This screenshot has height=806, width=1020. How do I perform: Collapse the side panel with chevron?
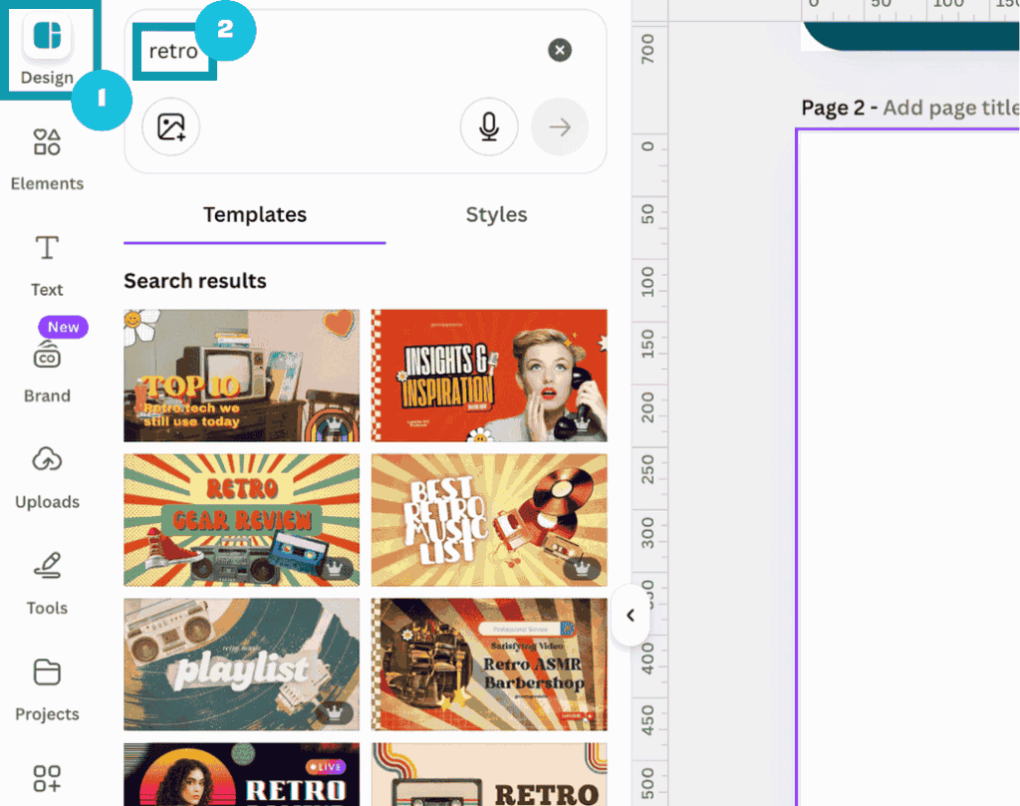pos(630,616)
